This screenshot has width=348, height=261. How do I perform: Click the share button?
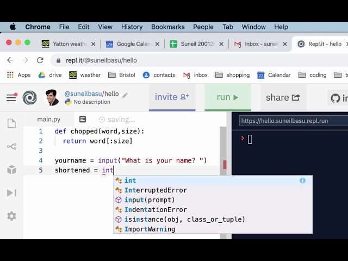tap(283, 97)
